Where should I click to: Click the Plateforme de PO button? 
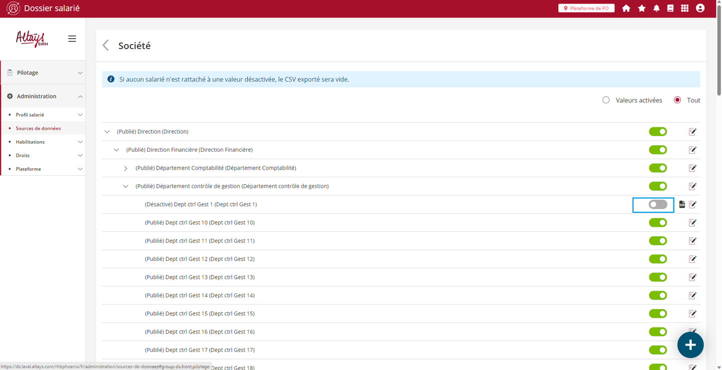[586, 9]
